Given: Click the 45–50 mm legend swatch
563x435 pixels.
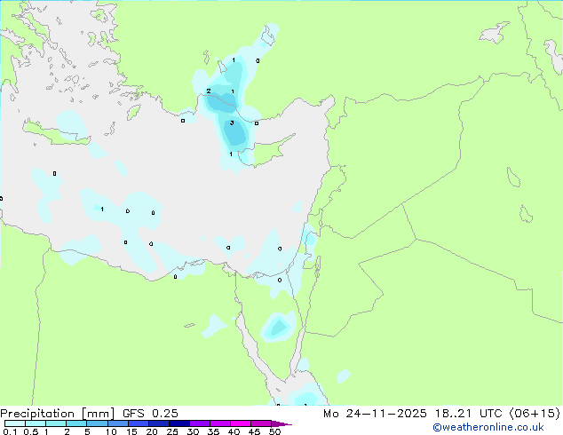Looking at the screenshot, I should point(261,423).
